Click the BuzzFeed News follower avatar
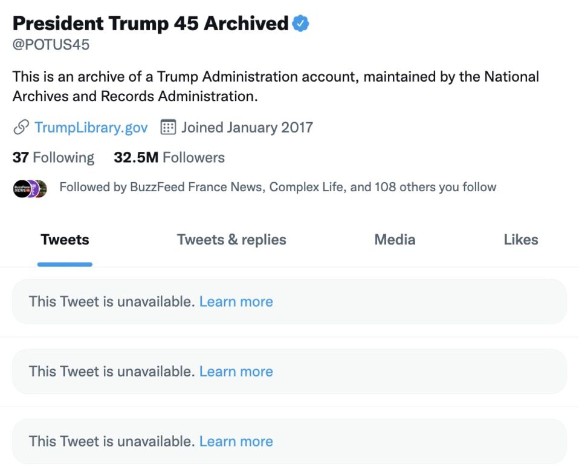 [22, 189]
